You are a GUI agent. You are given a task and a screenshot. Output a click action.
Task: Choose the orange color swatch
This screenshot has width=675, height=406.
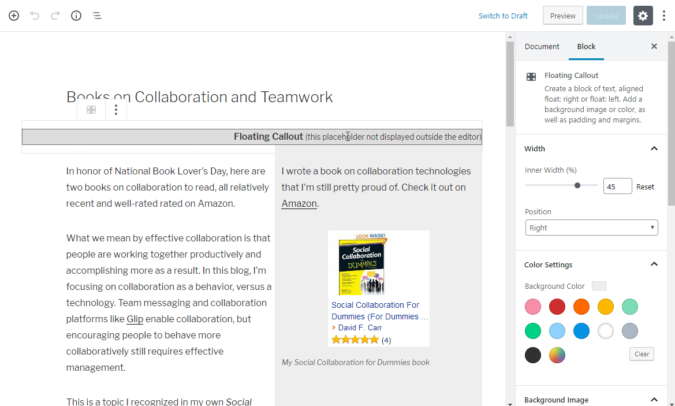[x=581, y=307]
